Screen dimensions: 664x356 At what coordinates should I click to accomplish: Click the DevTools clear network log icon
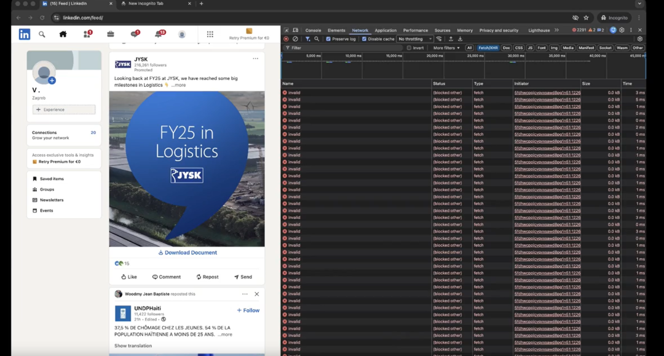point(295,39)
